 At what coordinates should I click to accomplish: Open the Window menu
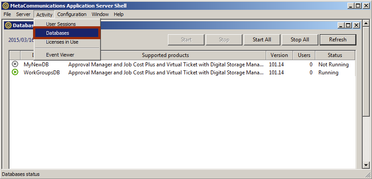100,14
